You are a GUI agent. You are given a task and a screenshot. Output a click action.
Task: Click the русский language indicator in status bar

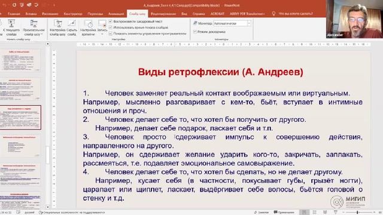(29, 213)
